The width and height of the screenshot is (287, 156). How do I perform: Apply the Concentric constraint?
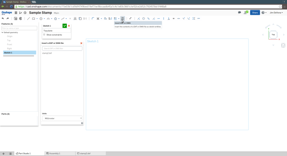tap(143, 18)
